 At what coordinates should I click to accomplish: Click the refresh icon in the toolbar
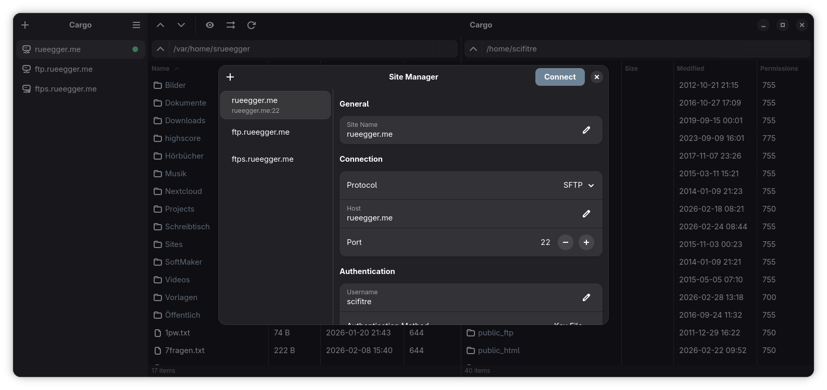coord(252,25)
